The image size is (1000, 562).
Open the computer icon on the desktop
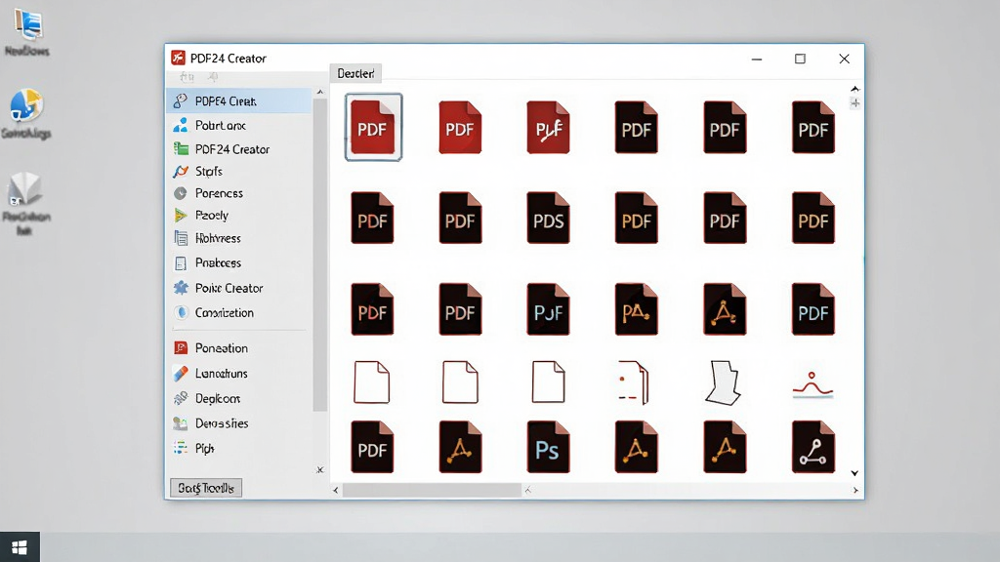27,23
